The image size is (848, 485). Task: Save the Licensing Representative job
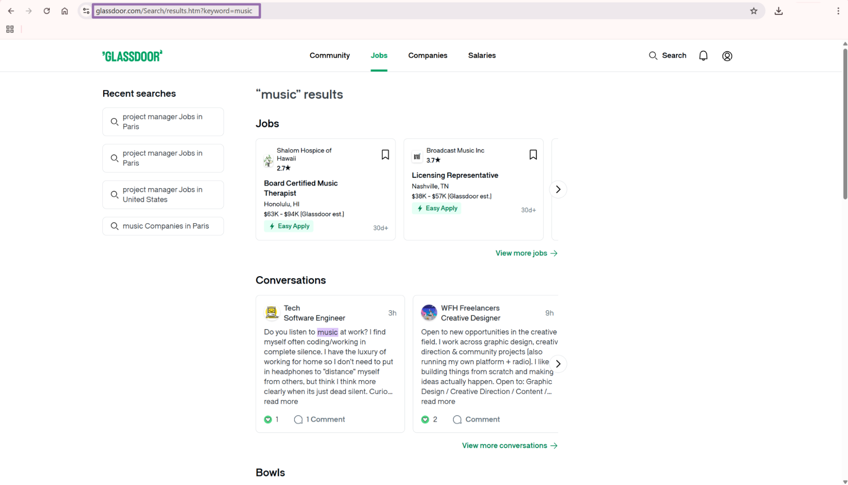(x=533, y=155)
